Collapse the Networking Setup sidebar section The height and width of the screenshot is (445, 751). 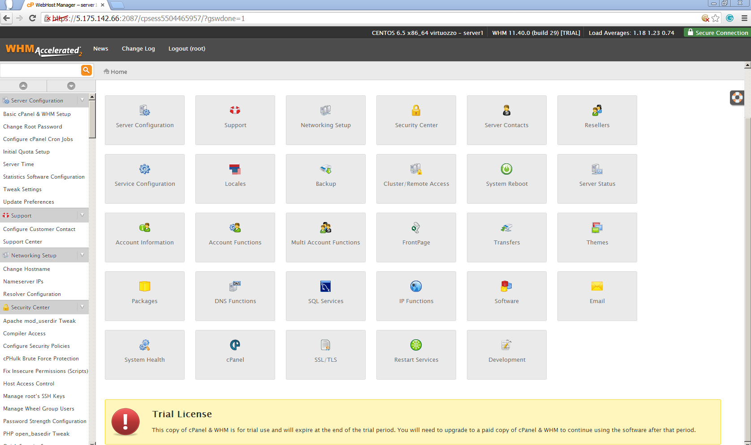tap(82, 255)
